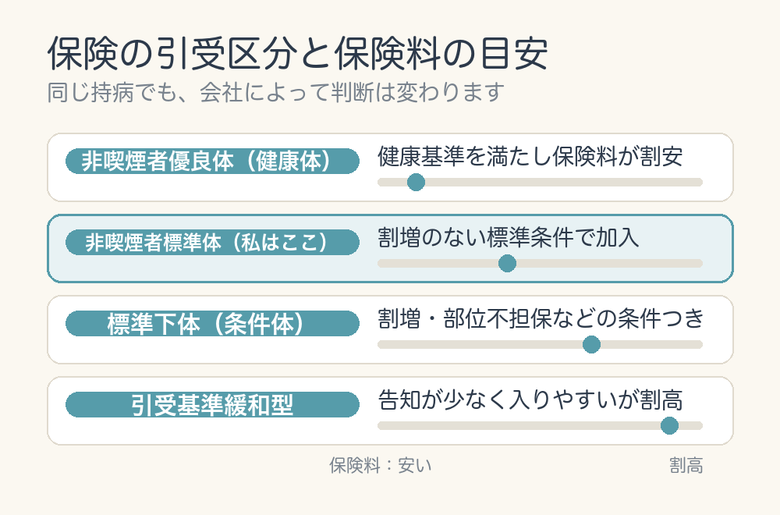Click slider knob in the 健康体 row
Screen dimensions: 780x515
[x=416, y=182]
